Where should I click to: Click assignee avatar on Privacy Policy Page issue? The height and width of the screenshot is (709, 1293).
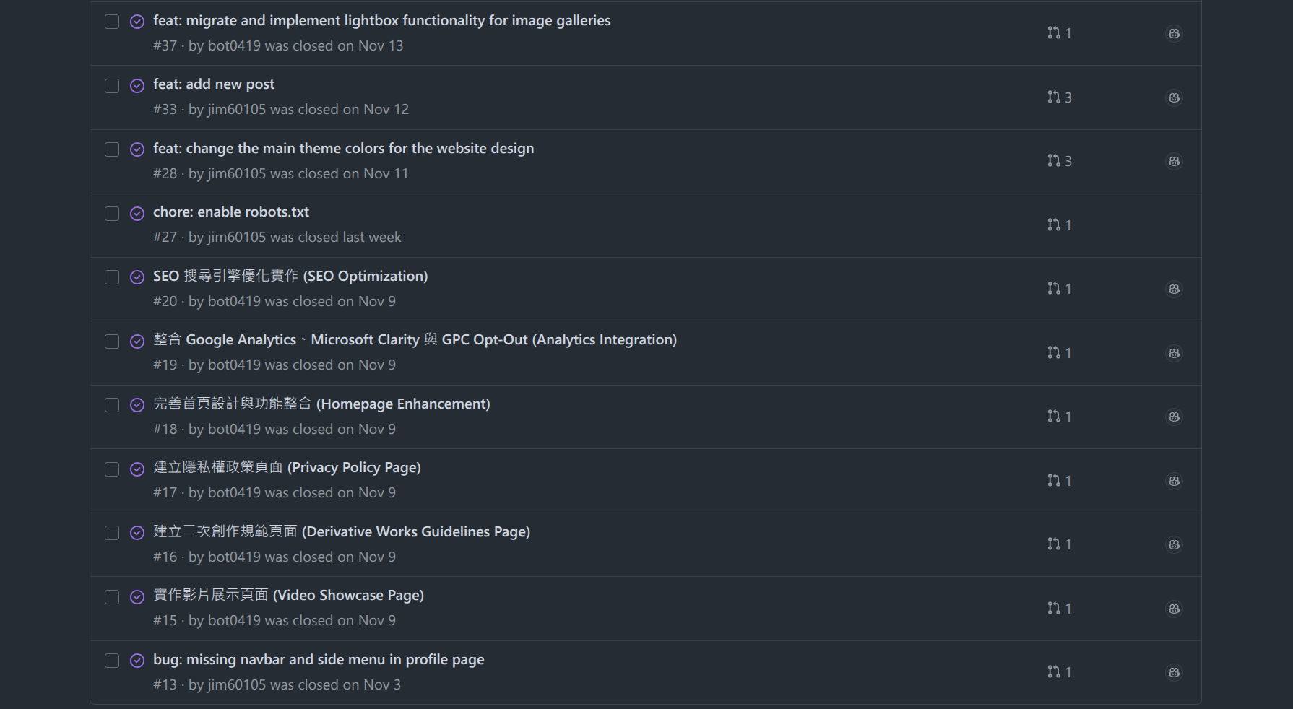click(x=1174, y=481)
